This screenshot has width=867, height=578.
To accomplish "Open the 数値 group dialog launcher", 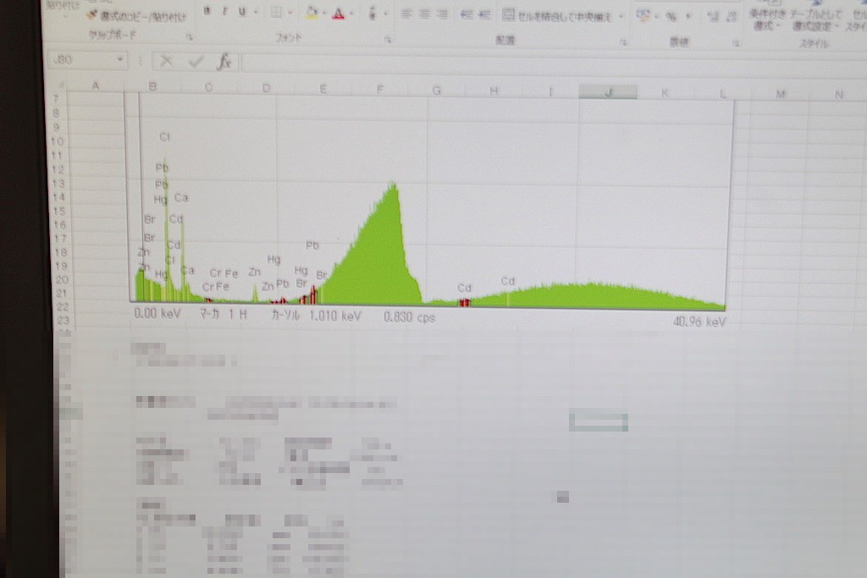I will coord(736,42).
